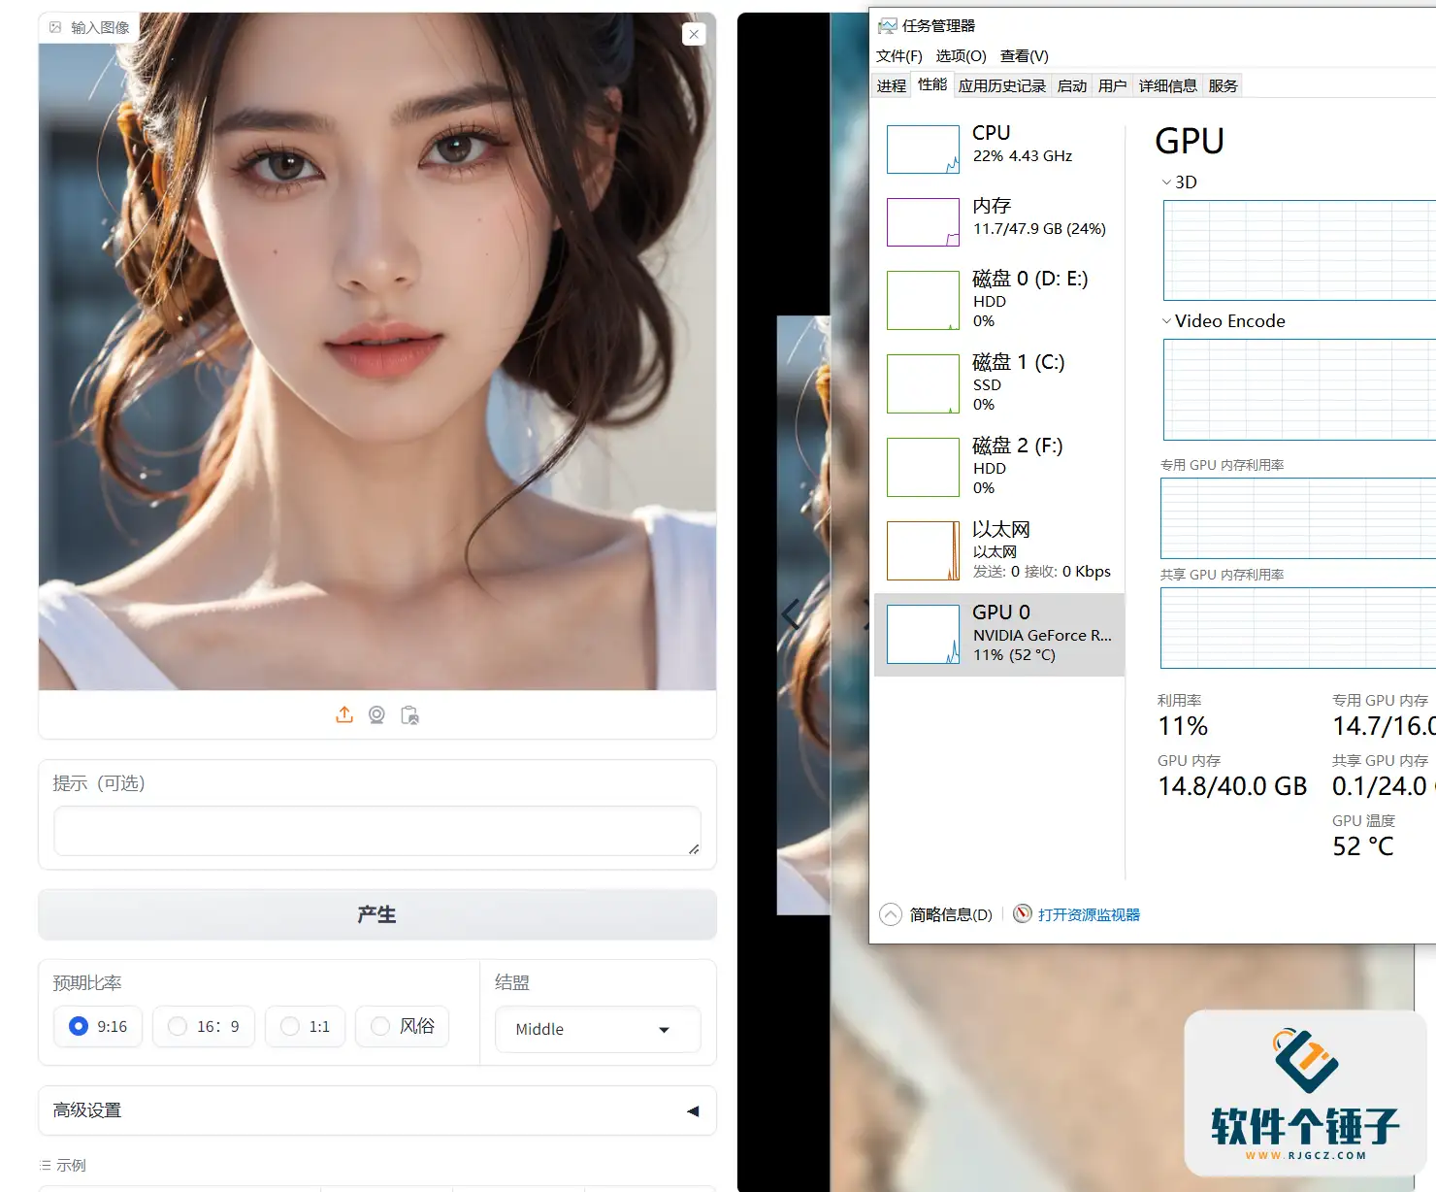Switch to the 用户 tab
Image resolution: width=1436 pixels, height=1192 pixels.
1113,85
